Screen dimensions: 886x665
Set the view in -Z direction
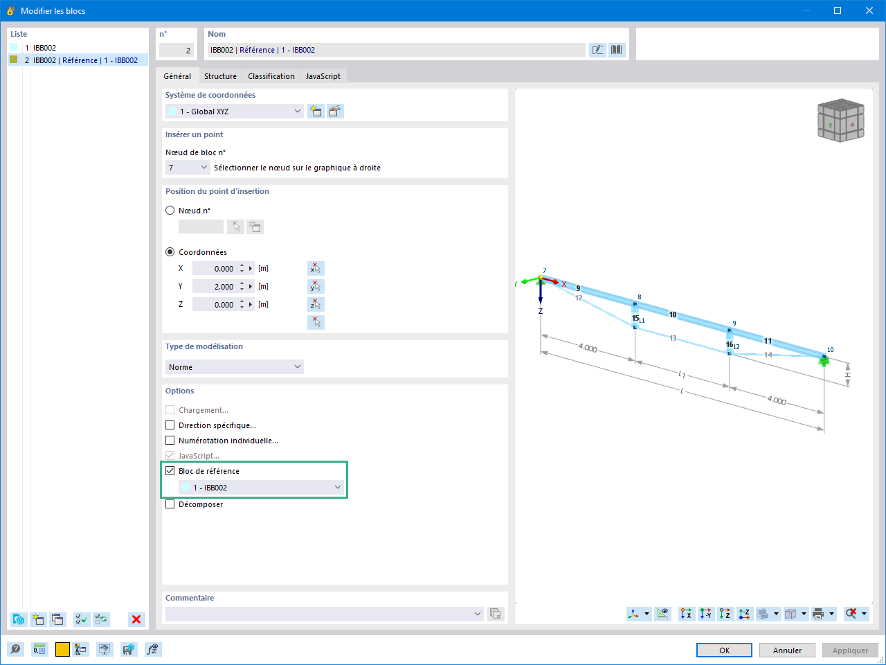tap(745, 614)
